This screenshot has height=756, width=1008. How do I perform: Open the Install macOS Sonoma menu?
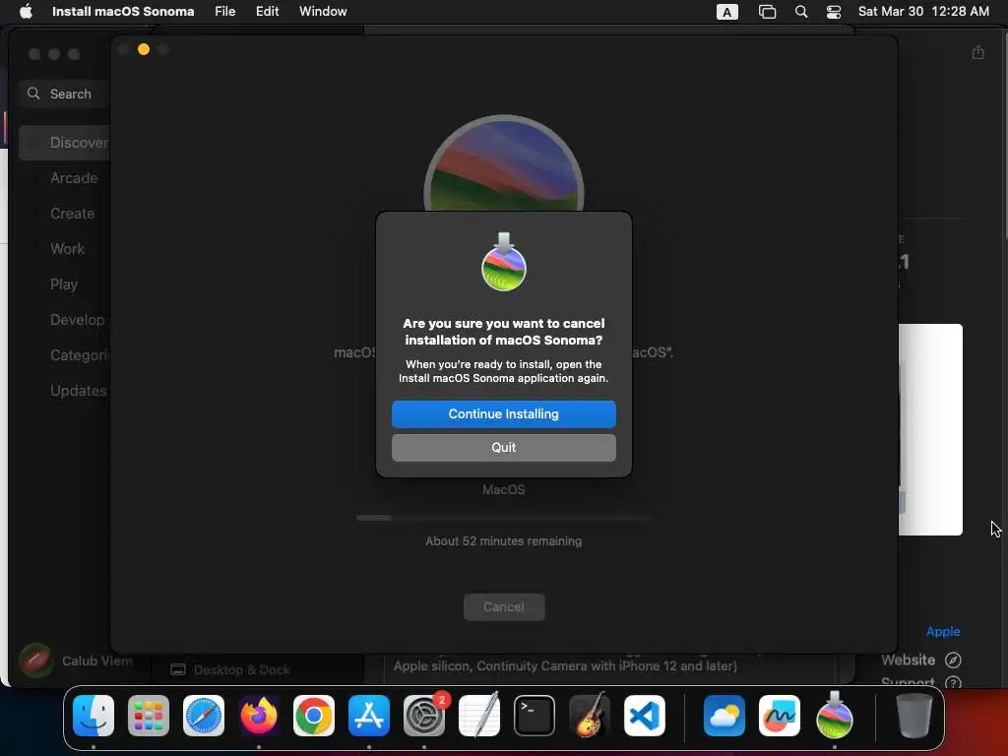(123, 11)
